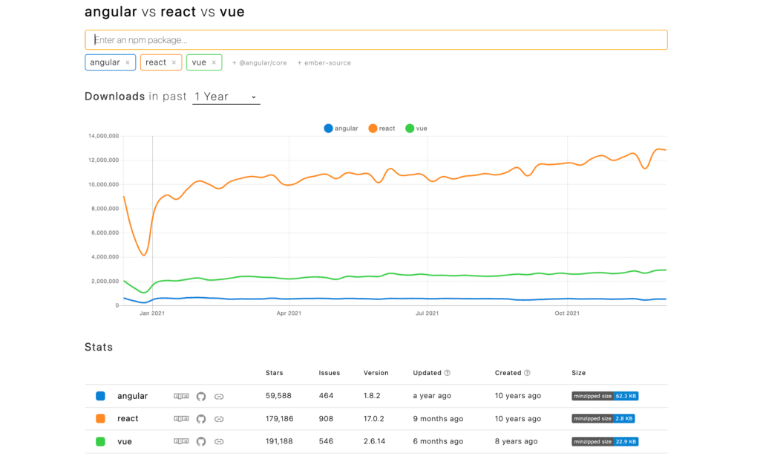Click the Oct 2021 axis label

coord(567,313)
